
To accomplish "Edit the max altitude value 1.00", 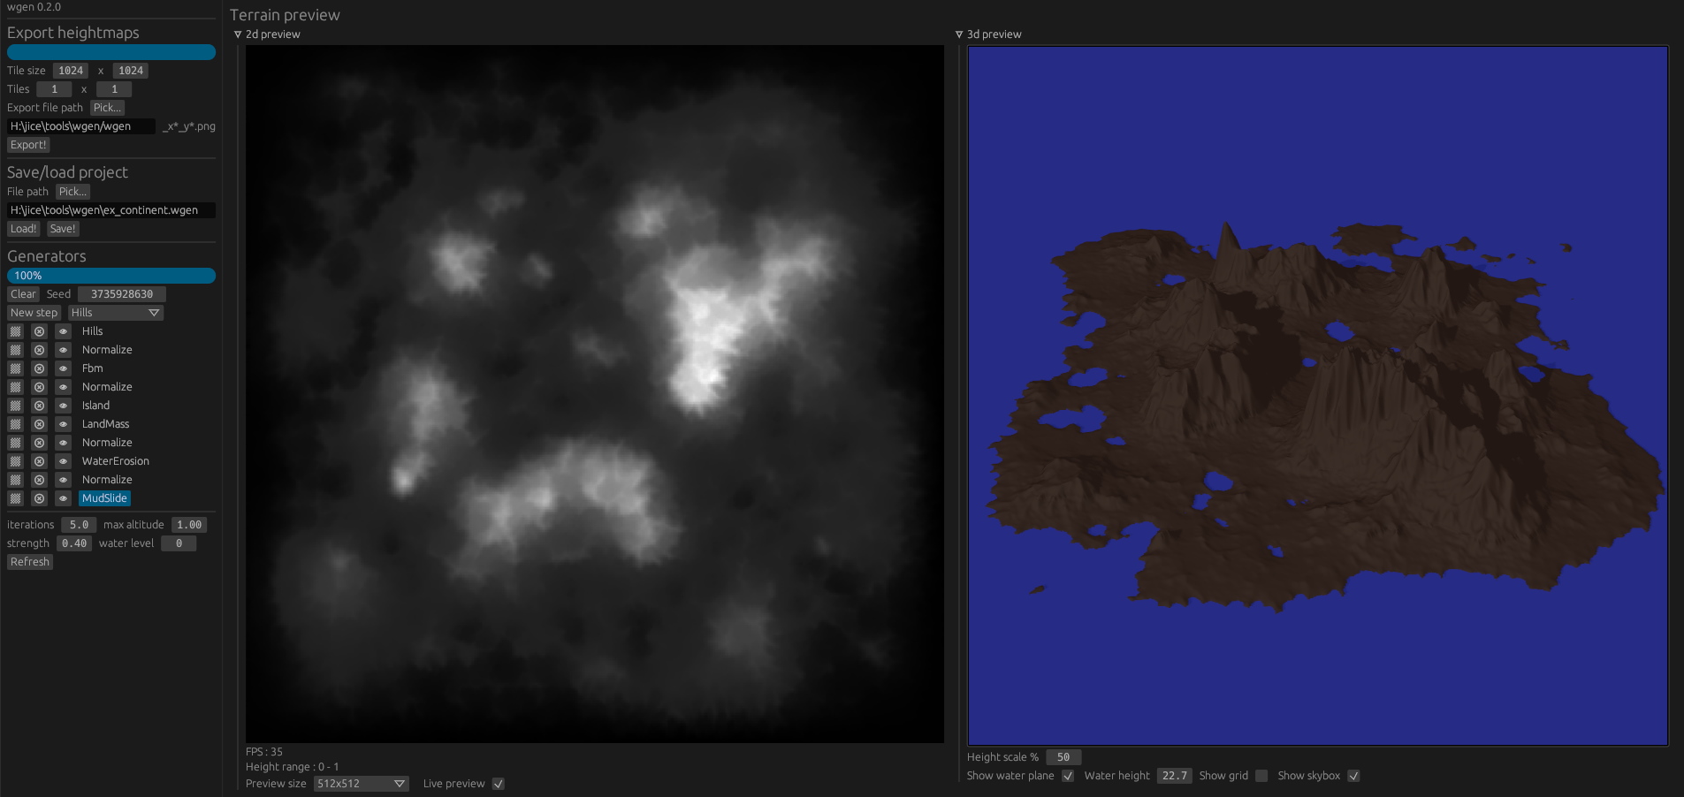I will [189, 525].
